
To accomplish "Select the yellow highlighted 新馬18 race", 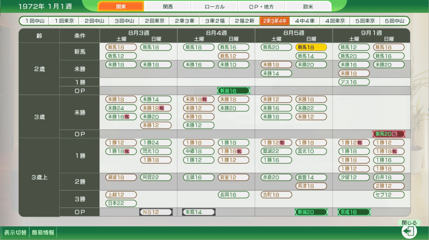I will [x=311, y=47].
